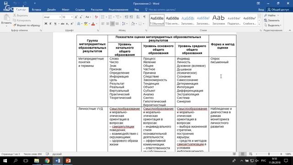
Task: Increase font size with the grow font icon
Action: [x=76, y=17]
